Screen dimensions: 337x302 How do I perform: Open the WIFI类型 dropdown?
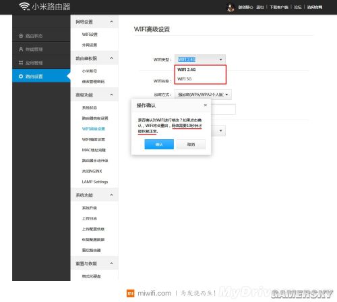point(200,59)
